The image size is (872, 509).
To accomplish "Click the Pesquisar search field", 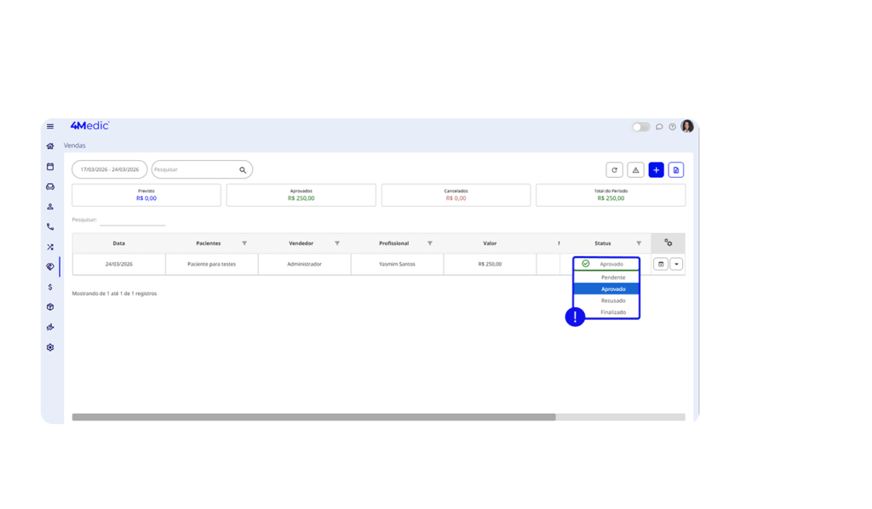I will coord(194,169).
